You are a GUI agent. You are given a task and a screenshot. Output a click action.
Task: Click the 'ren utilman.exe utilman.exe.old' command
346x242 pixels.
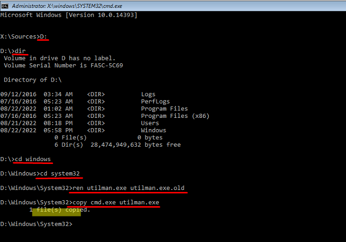click(129, 188)
